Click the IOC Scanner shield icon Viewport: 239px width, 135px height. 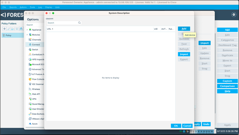[x=30, y=84]
